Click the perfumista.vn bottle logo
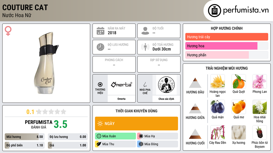This screenshot has width=273, height=153. (x=214, y=11)
